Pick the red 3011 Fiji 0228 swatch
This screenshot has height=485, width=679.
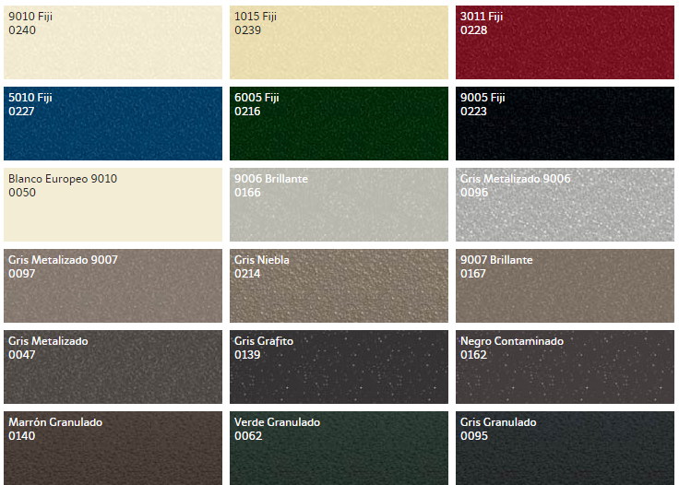[x=566, y=42]
